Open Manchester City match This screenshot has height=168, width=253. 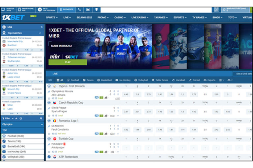(x=15, y=41)
